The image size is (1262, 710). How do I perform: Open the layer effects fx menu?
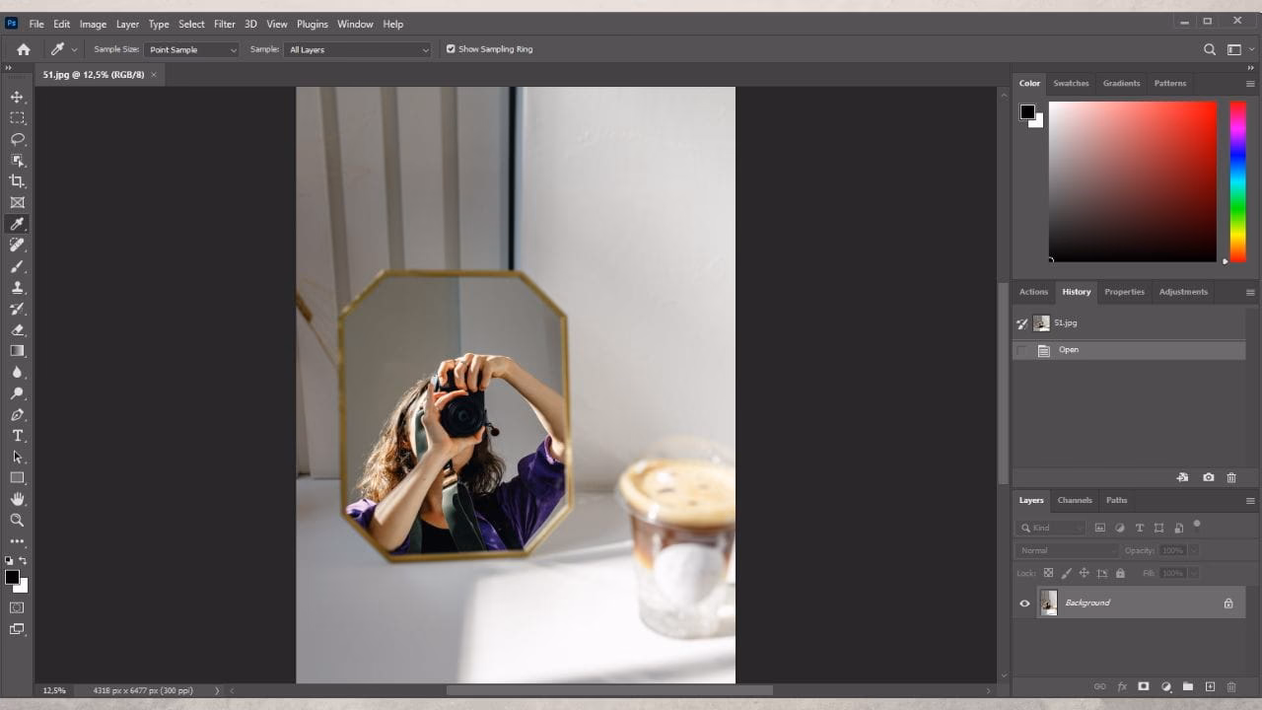1121,686
